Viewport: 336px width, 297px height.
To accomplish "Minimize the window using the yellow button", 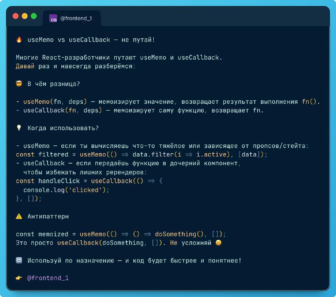I will tap(25, 16).
